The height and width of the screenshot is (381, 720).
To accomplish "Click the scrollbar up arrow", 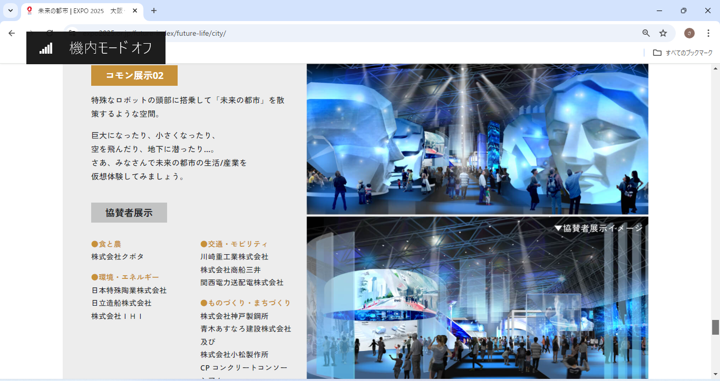I will 715,68.
